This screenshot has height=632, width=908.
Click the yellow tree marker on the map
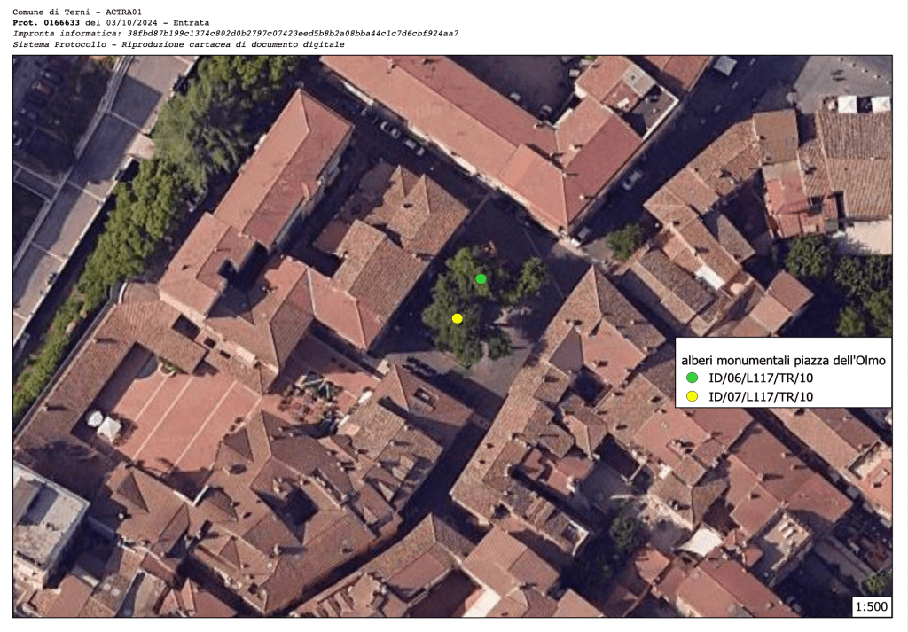click(x=458, y=318)
